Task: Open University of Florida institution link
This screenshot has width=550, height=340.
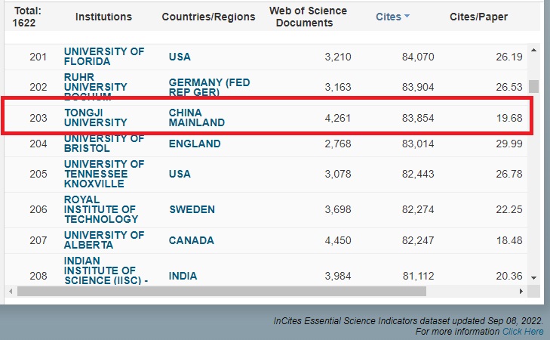Action: [104, 57]
